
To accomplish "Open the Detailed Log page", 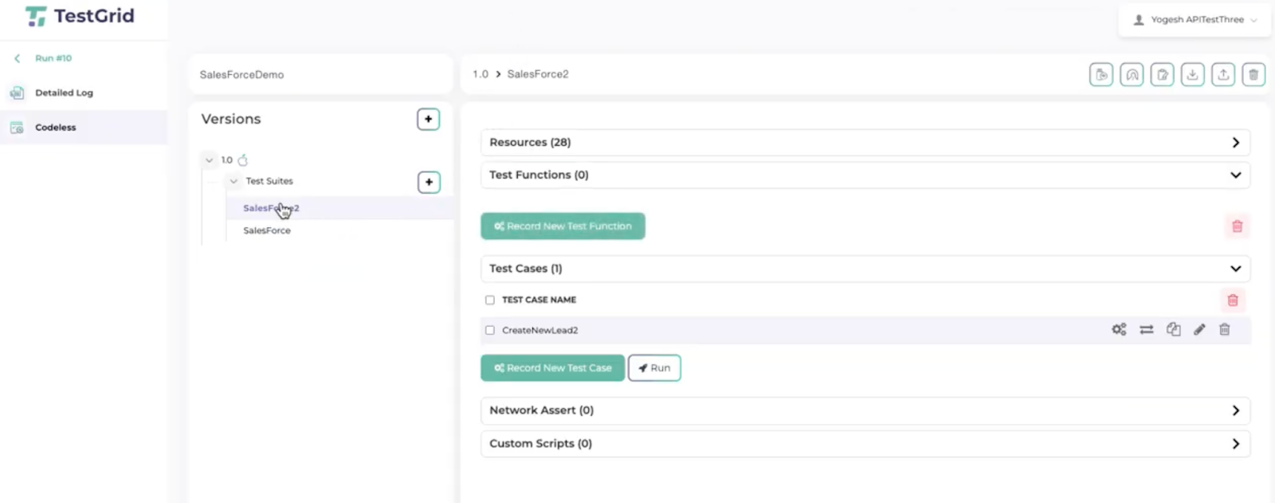I will pos(64,93).
